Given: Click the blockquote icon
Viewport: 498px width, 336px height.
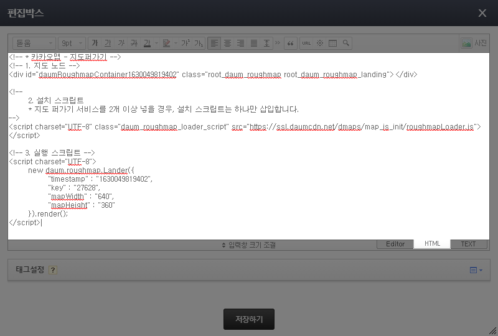Looking at the screenshot, I should click(290, 44).
